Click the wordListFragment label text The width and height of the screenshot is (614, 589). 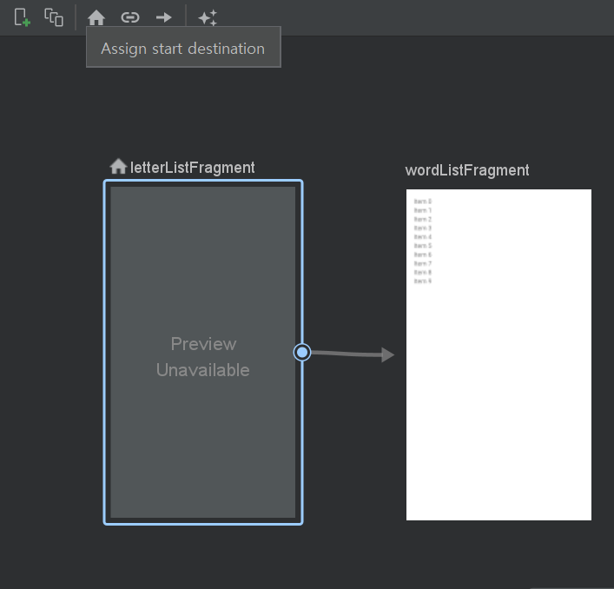(467, 170)
